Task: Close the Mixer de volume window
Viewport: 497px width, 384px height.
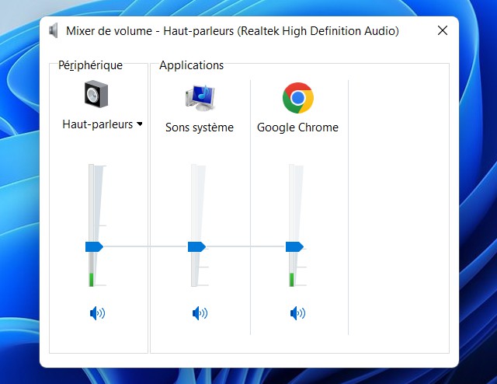Action: pyautogui.click(x=443, y=30)
